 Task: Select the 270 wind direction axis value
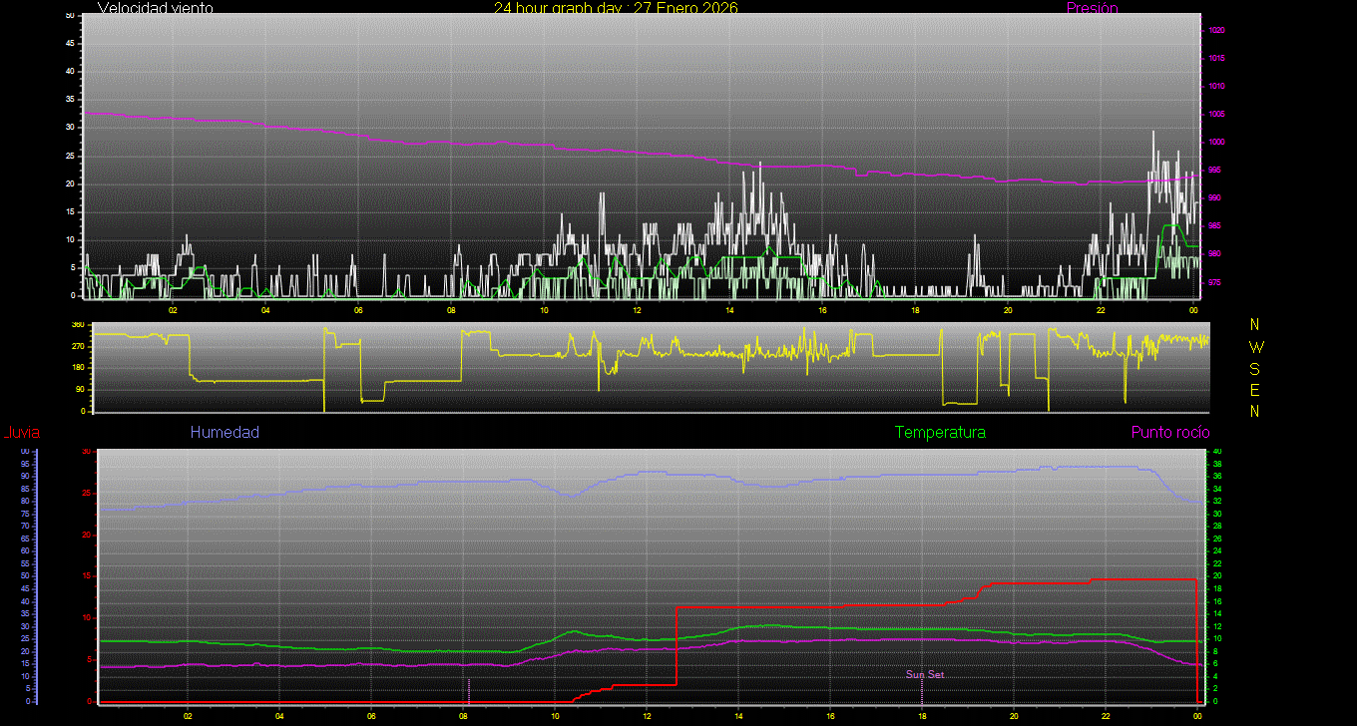pyautogui.click(x=78, y=346)
